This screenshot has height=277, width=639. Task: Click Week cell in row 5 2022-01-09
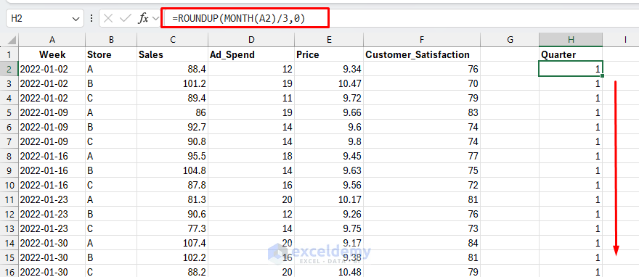[52, 112]
